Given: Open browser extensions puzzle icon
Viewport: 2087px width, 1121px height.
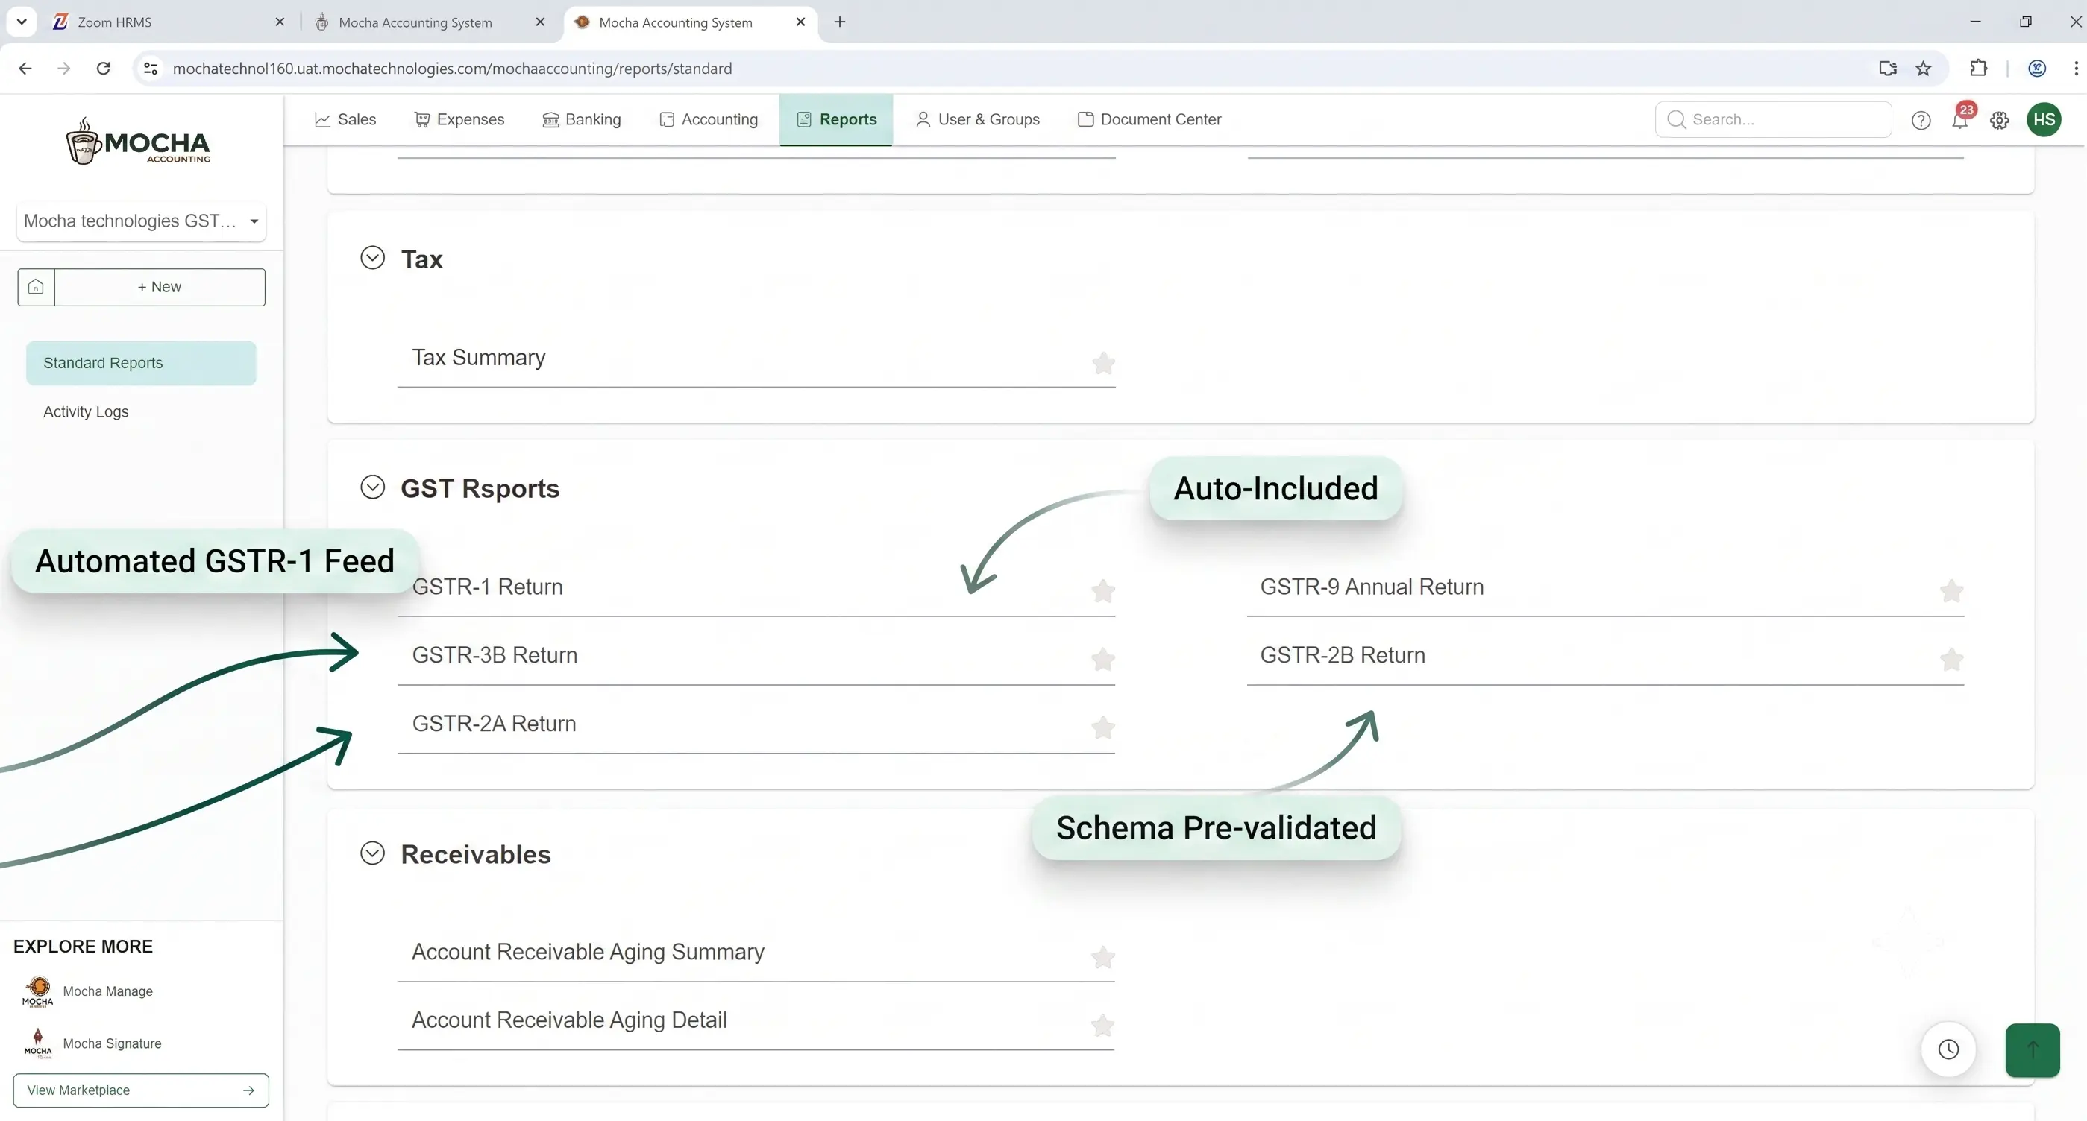Looking at the screenshot, I should click(x=1978, y=68).
